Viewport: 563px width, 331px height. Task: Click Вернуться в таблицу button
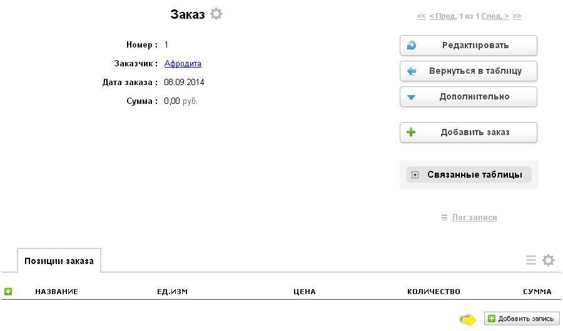coord(469,71)
